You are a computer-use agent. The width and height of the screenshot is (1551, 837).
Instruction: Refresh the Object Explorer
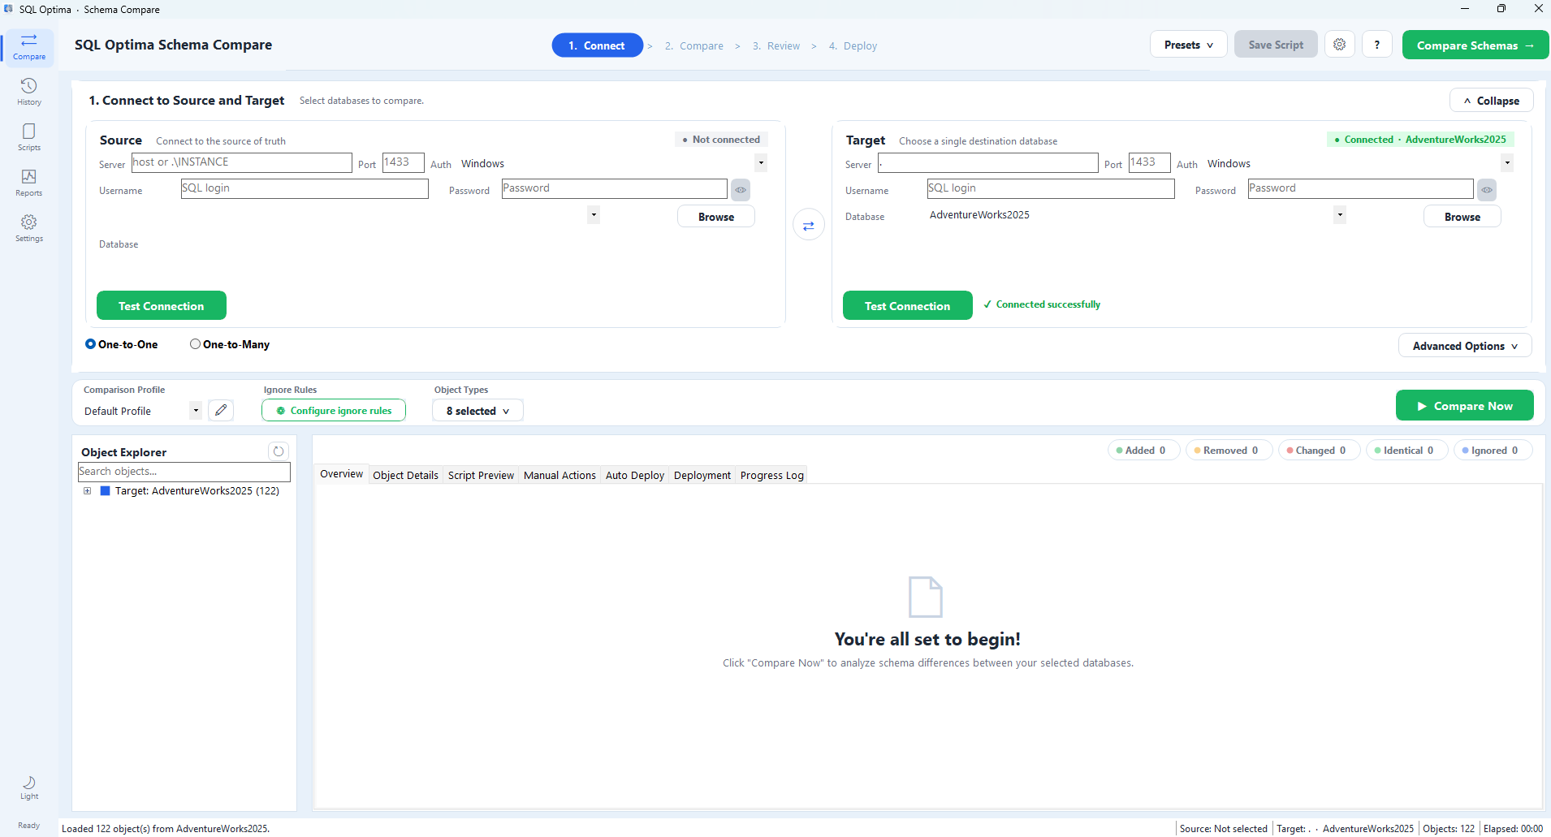coord(279,451)
